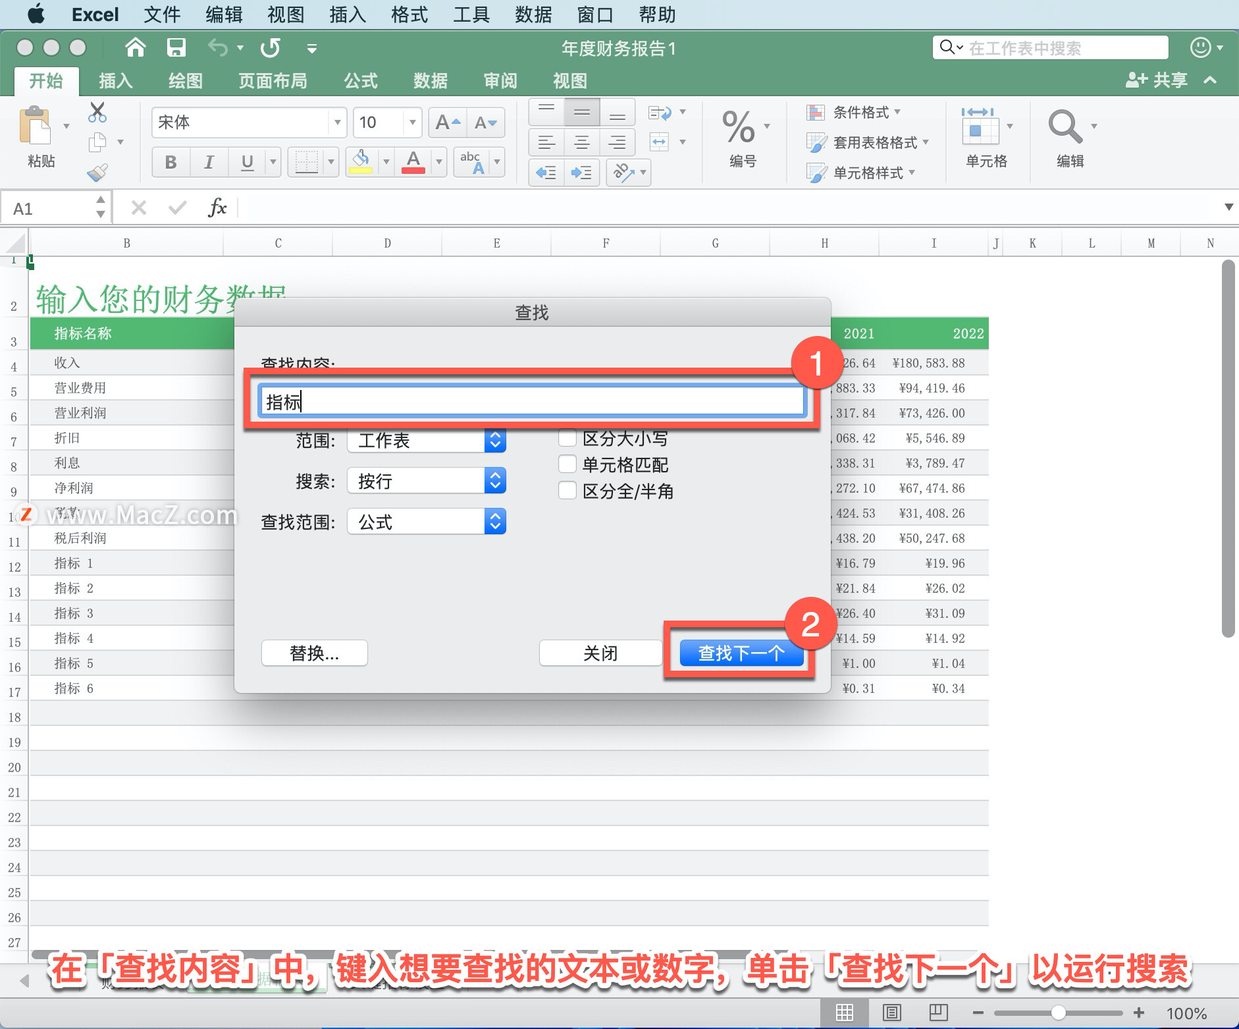Open the 范围 dropdown showing 工作表
1239x1029 pixels.
(427, 440)
